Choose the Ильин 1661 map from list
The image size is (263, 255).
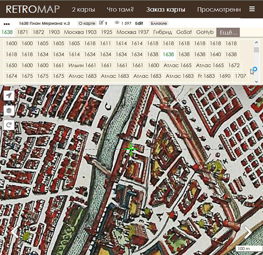pos(82,65)
